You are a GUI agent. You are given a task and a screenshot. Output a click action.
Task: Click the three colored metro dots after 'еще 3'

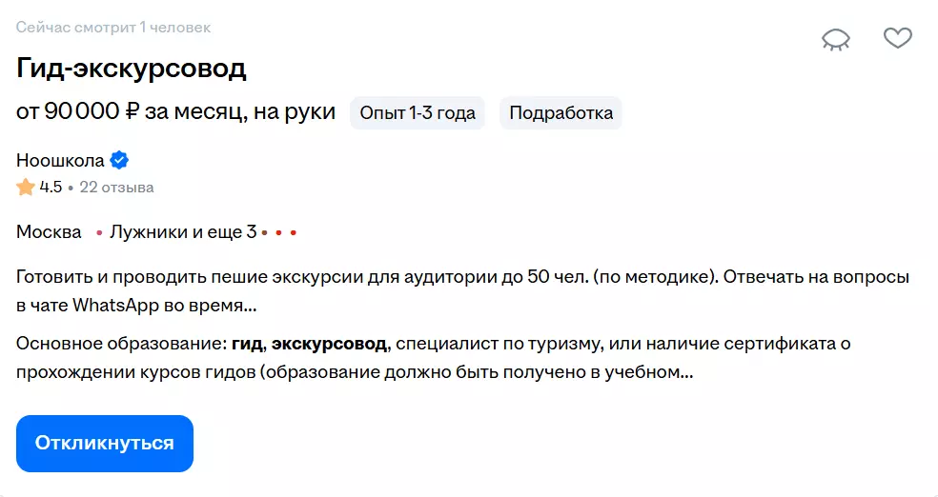click(x=279, y=232)
